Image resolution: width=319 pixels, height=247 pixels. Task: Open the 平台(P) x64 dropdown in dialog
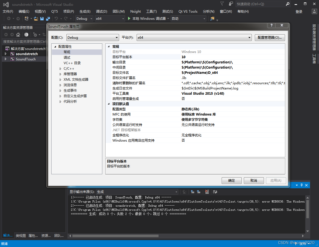click(194, 38)
